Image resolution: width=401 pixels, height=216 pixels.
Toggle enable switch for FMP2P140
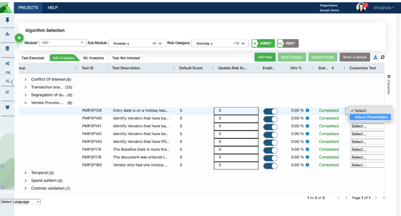pyautogui.click(x=270, y=119)
